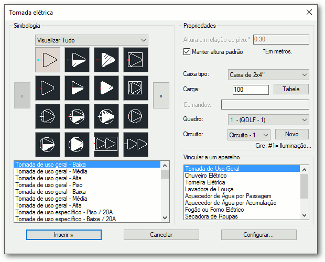Viewport: 325px width, 262px height.
Task: Open the Circuito dropdown
Action: (248, 135)
